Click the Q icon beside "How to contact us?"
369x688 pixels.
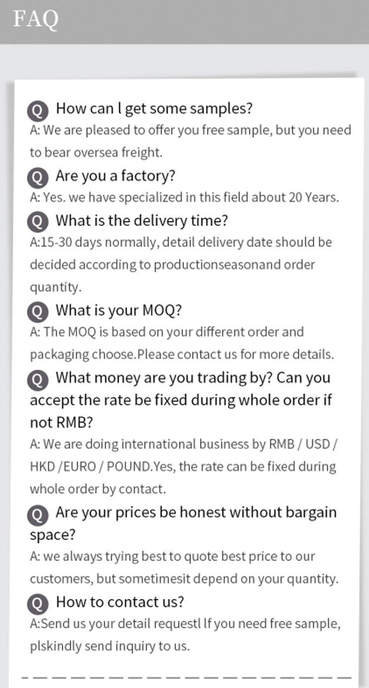38,604
